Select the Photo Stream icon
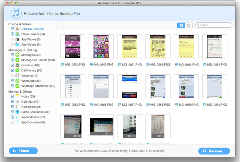240x162 pixels. point(17,34)
